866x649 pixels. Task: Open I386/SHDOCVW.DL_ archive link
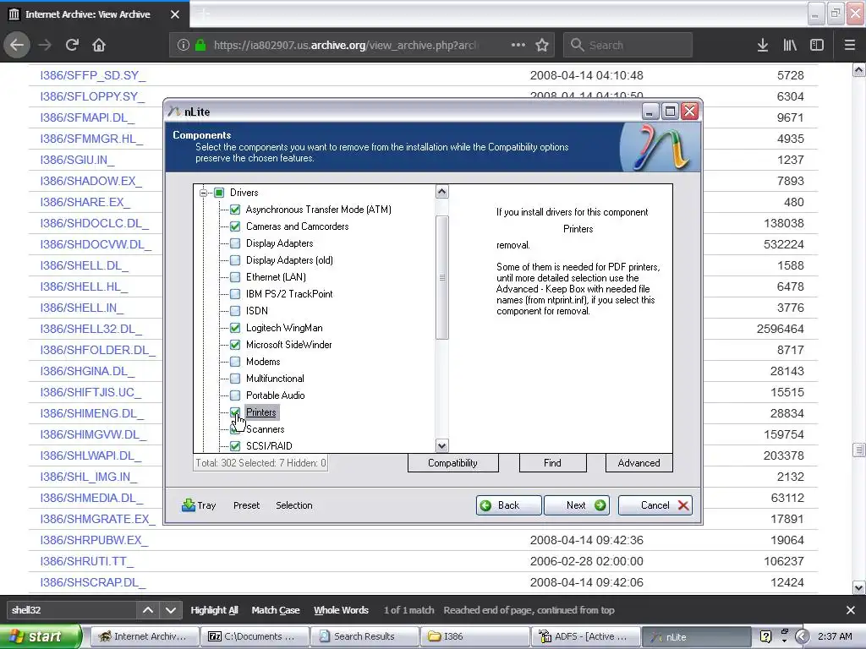pos(96,244)
